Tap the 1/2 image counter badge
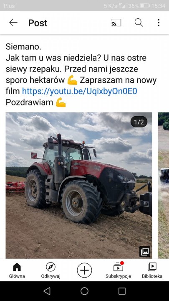The image size is (169, 301). (139, 122)
